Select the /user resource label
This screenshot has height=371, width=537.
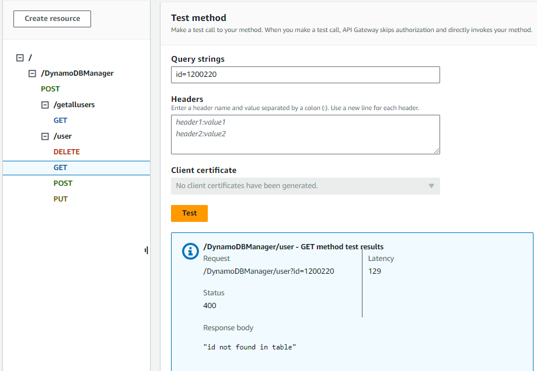(62, 136)
